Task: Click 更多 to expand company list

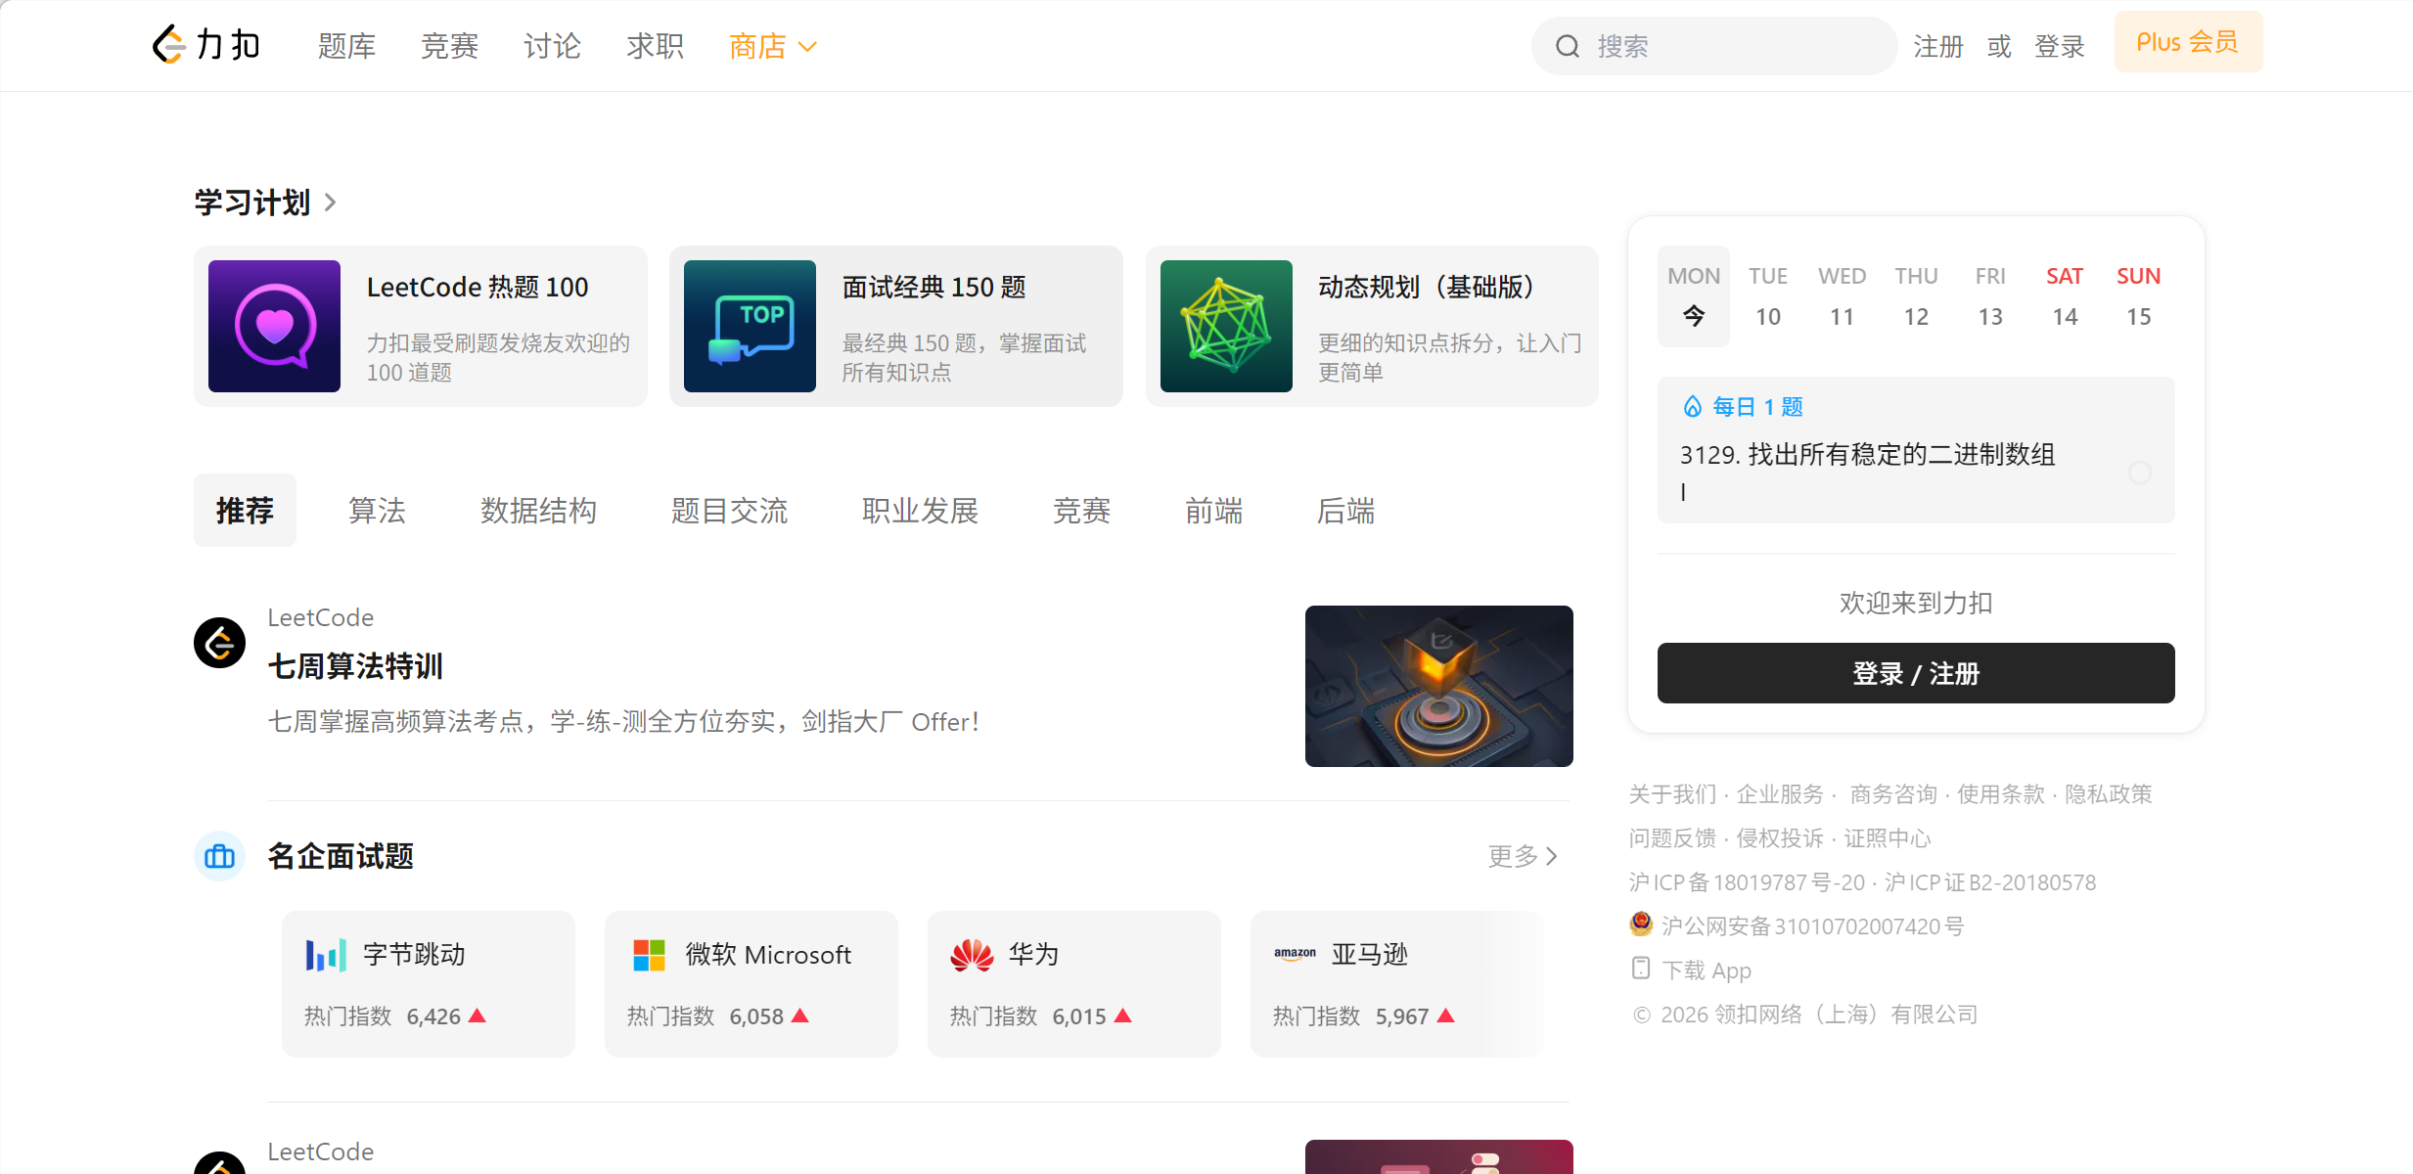Action: pos(1522,856)
